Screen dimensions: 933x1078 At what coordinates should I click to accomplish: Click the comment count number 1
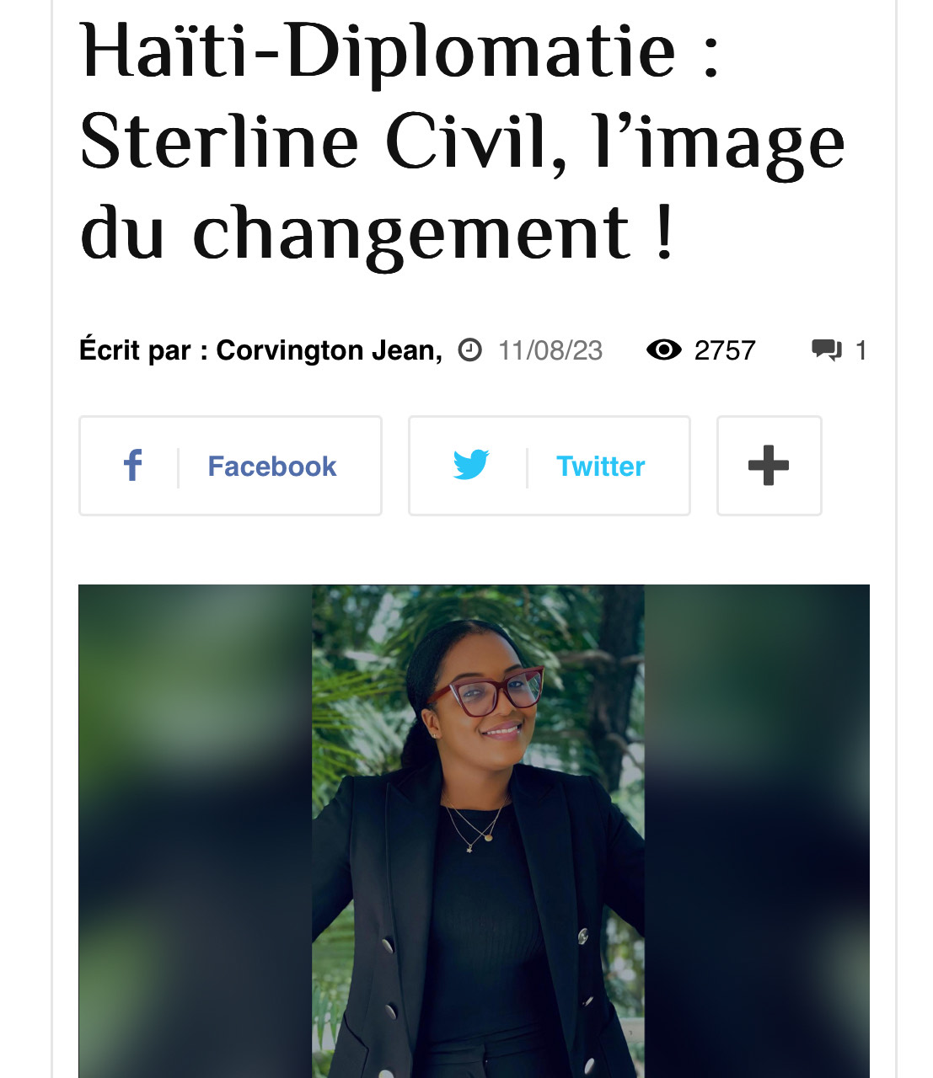(x=861, y=350)
